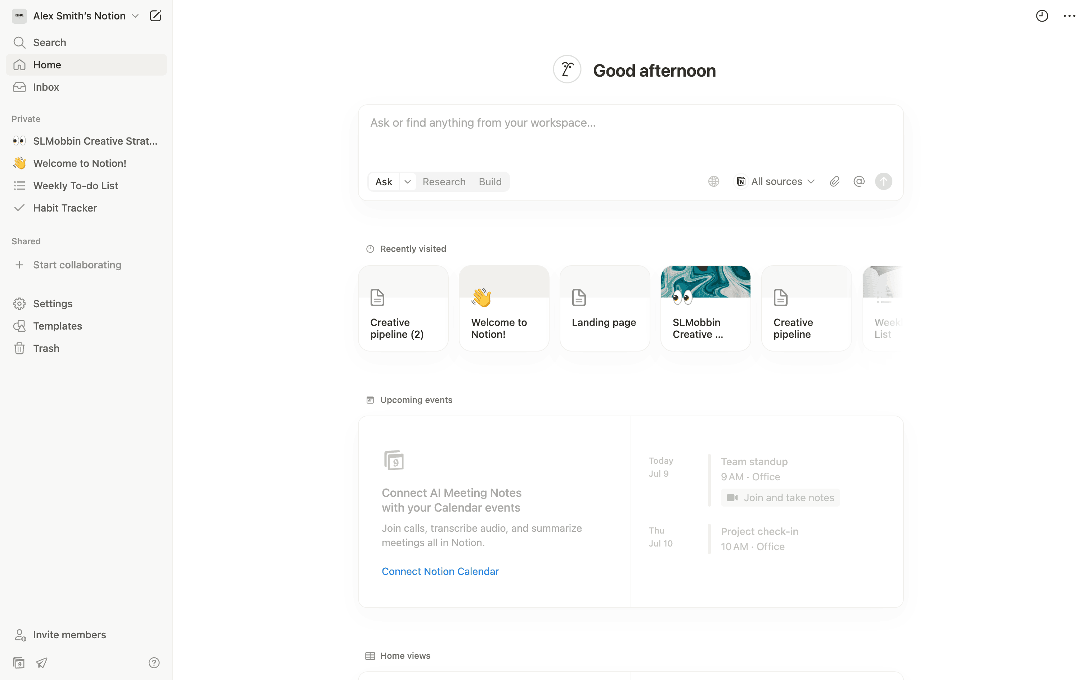Open the All sources dropdown
1089x680 pixels.
pos(775,182)
